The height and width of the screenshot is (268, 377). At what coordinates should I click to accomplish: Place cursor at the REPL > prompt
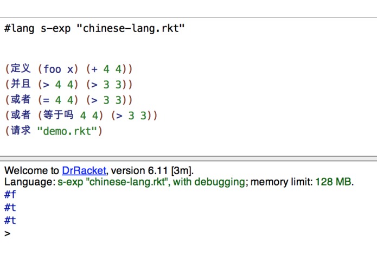pos(8,234)
